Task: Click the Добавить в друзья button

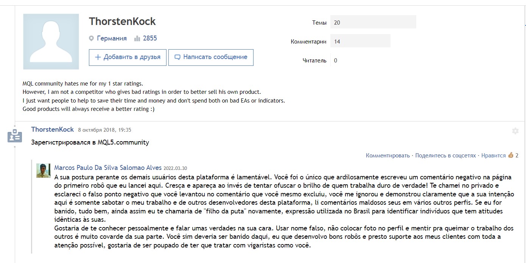Action: pyautogui.click(x=128, y=57)
